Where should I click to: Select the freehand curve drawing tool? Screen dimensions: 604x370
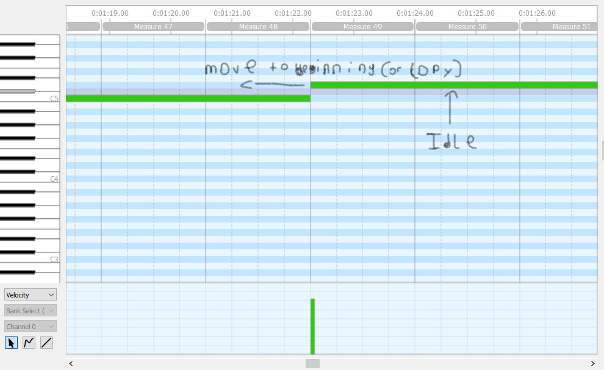pos(28,342)
